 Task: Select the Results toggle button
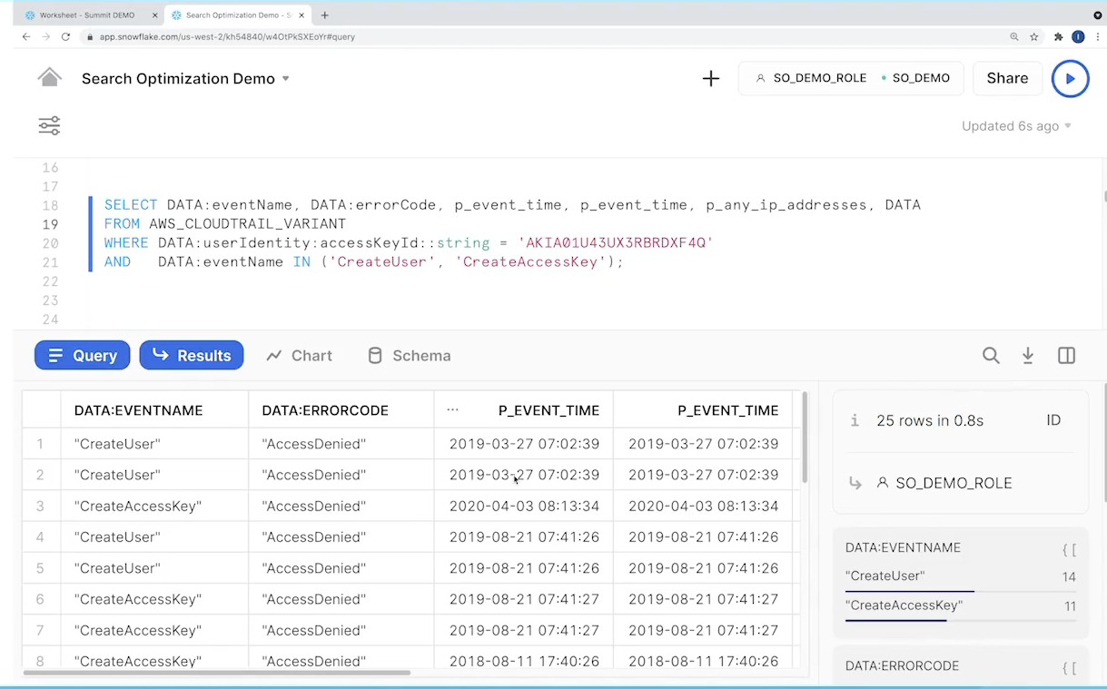coord(192,356)
